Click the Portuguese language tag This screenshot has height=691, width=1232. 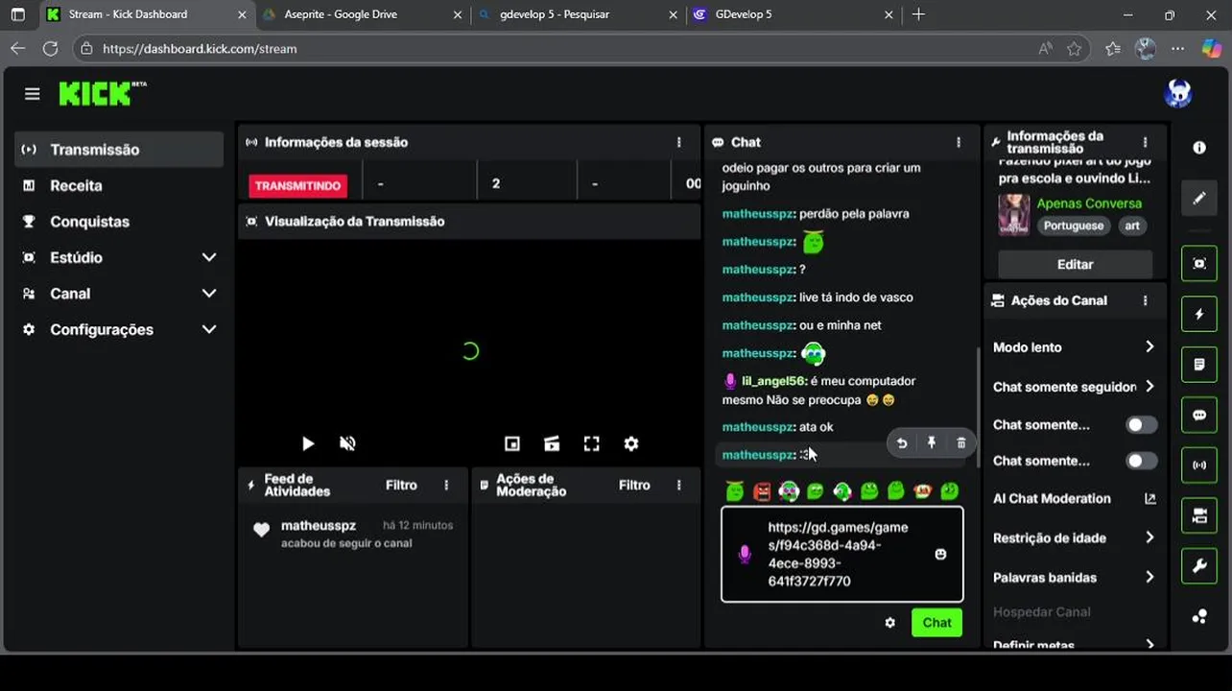(1074, 226)
